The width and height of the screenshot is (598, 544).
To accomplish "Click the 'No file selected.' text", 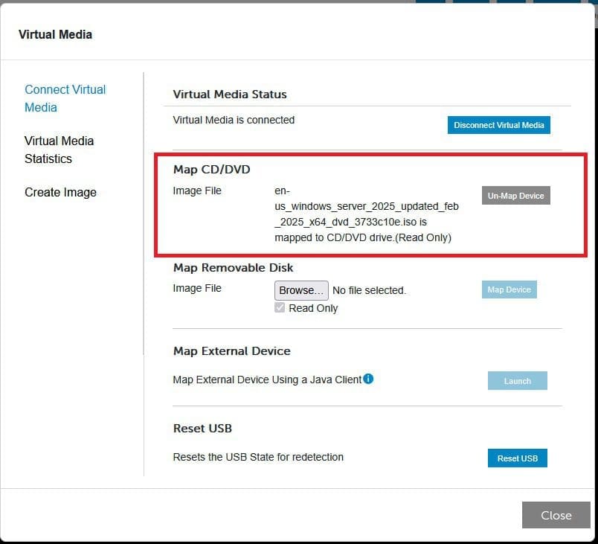I will click(x=369, y=290).
